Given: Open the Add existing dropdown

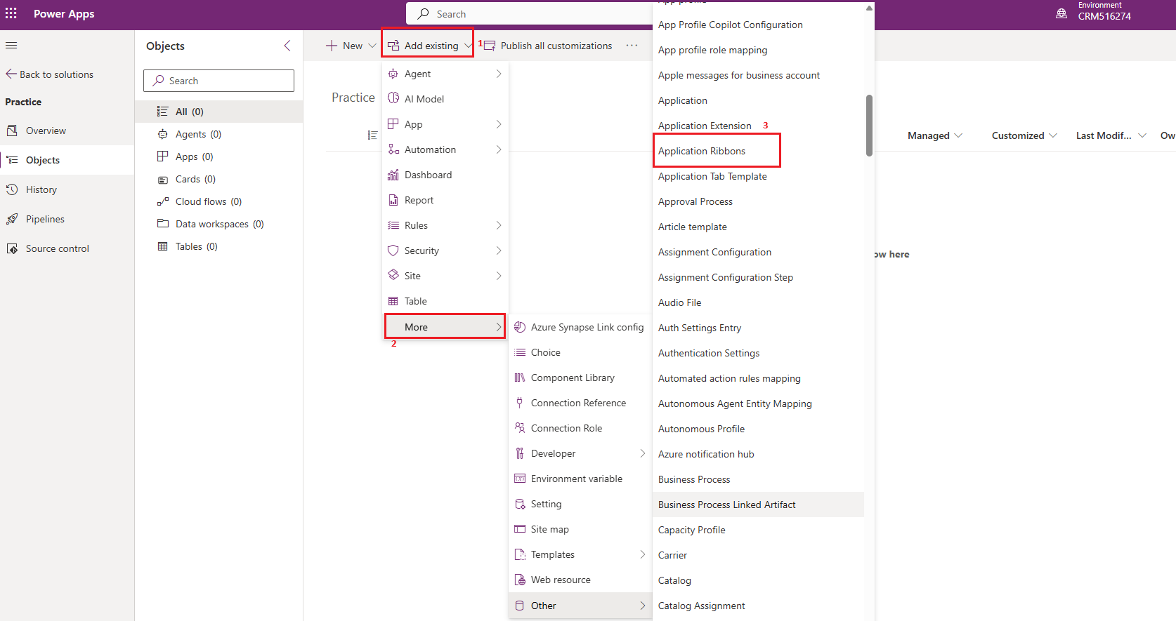Looking at the screenshot, I should [428, 46].
